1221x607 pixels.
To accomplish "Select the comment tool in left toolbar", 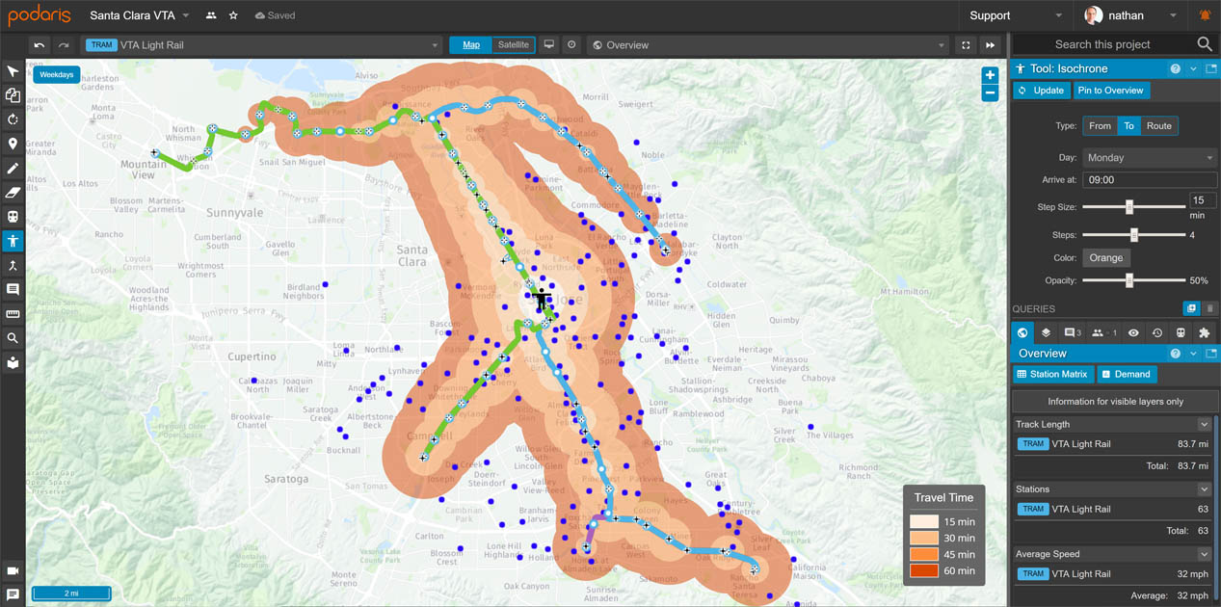I will (x=13, y=289).
